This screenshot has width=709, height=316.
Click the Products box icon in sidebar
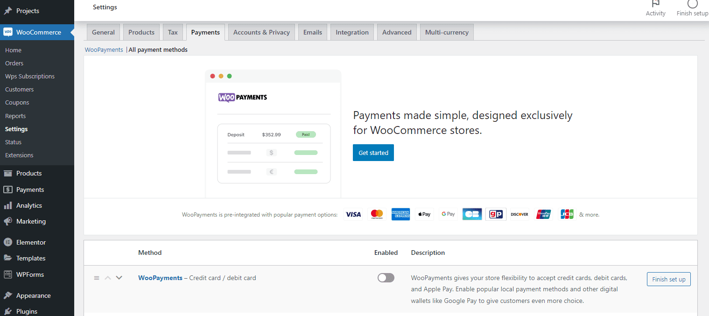pyautogui.click(x=8, y=173)
